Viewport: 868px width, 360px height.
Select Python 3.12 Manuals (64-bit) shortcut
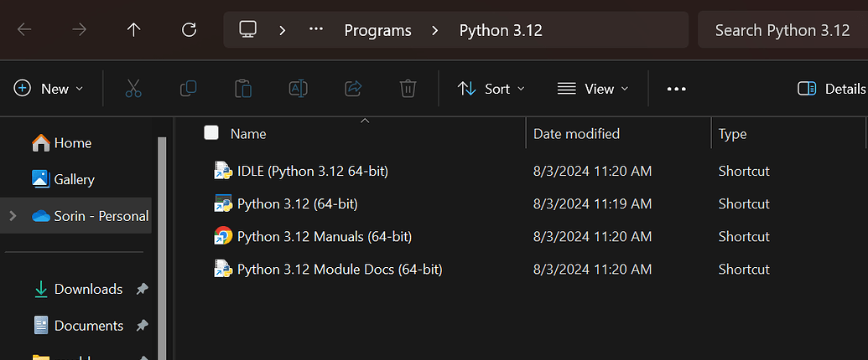click(x=325, y=237)
